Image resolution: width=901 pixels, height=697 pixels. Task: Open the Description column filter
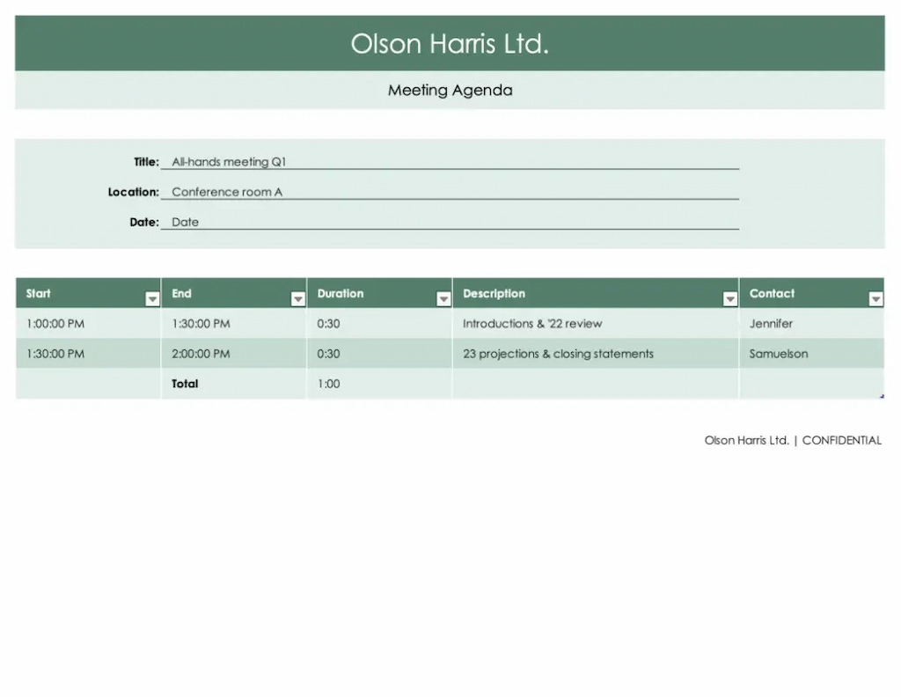[729, 298]
